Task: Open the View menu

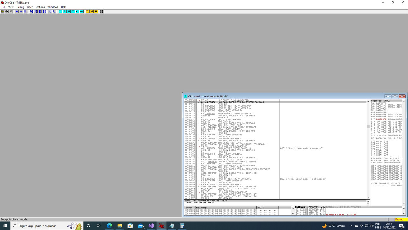Action: point(11,7)
